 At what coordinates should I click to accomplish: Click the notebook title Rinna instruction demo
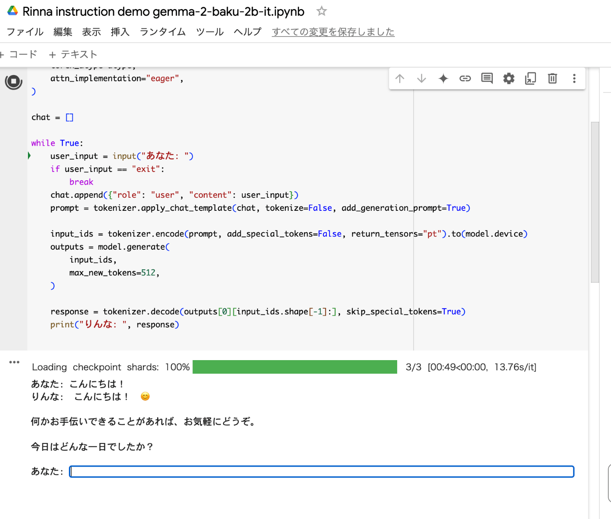[163, 11]
